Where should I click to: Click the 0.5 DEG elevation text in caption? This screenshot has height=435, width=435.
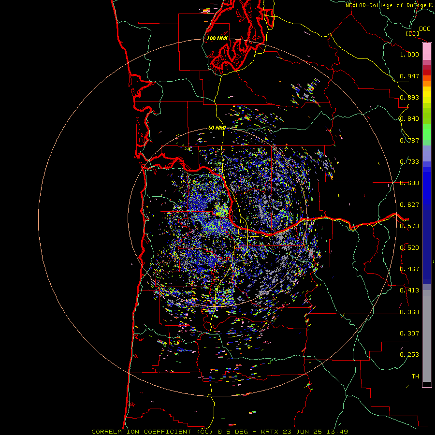pos(233,432)
